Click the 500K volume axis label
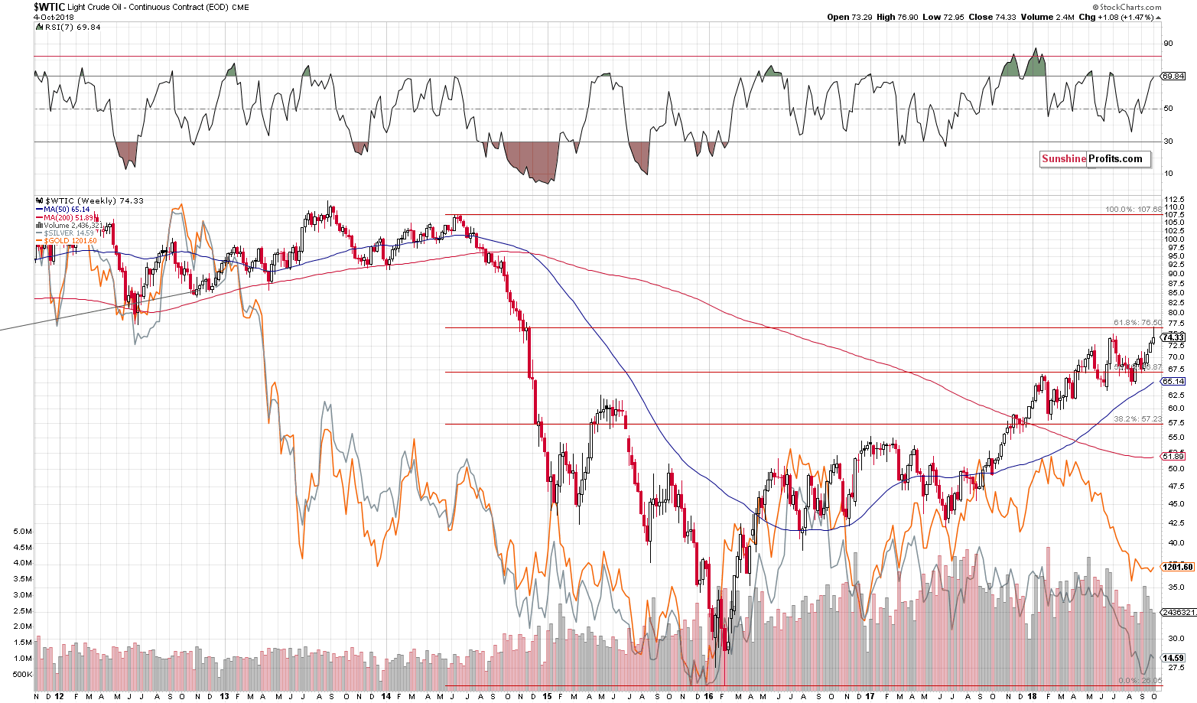 click(x=21, y=674)
